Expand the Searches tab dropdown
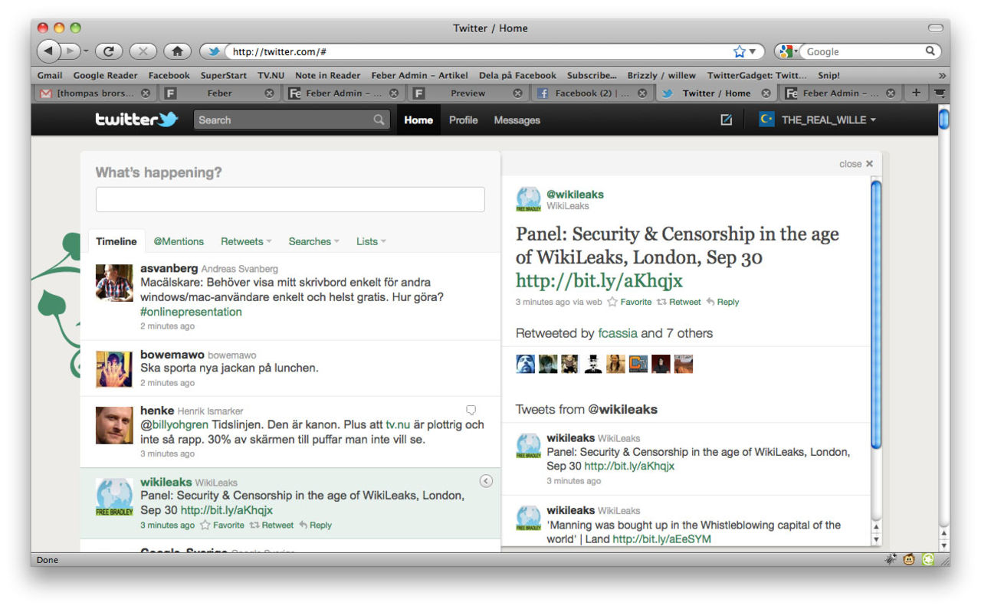This screenshot has height=609, width=981. 336,242
